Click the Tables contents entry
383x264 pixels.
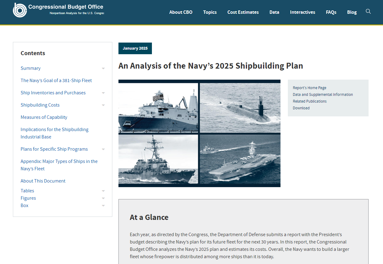[27, 191]
